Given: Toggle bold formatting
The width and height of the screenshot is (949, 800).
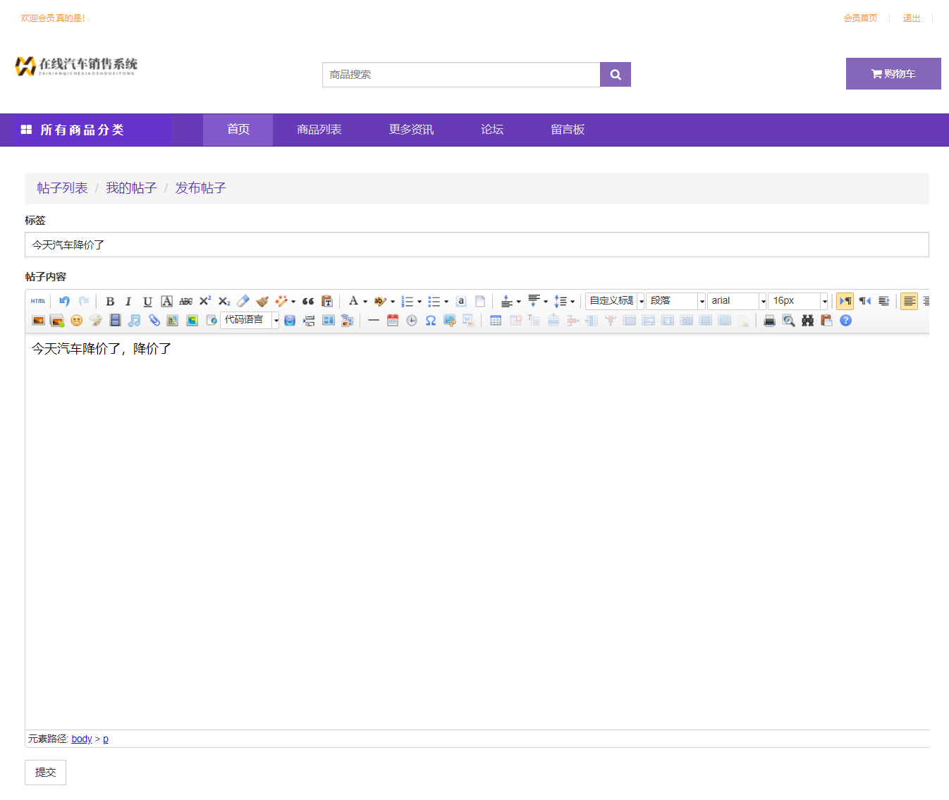Looking at the screenshot, I should [x=110, y=301].
